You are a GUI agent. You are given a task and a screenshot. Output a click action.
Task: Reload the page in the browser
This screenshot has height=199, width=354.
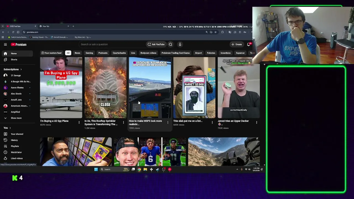(x=13, y=32)
